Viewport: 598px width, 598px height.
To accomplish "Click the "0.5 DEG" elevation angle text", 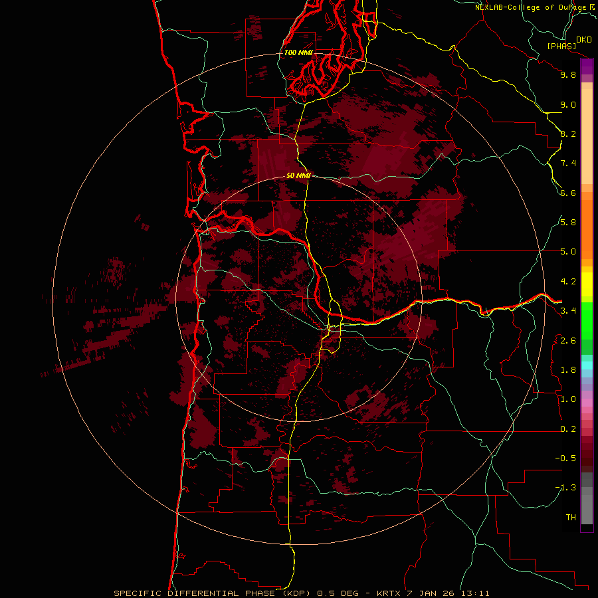I will point(338,593).
